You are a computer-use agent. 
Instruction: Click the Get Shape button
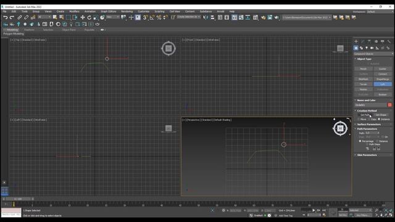coord(381,115)
